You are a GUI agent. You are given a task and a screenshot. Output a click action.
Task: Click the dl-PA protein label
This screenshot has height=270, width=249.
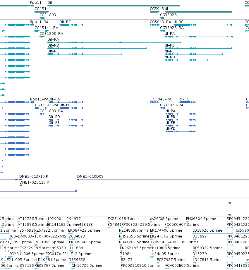point(171,111)
